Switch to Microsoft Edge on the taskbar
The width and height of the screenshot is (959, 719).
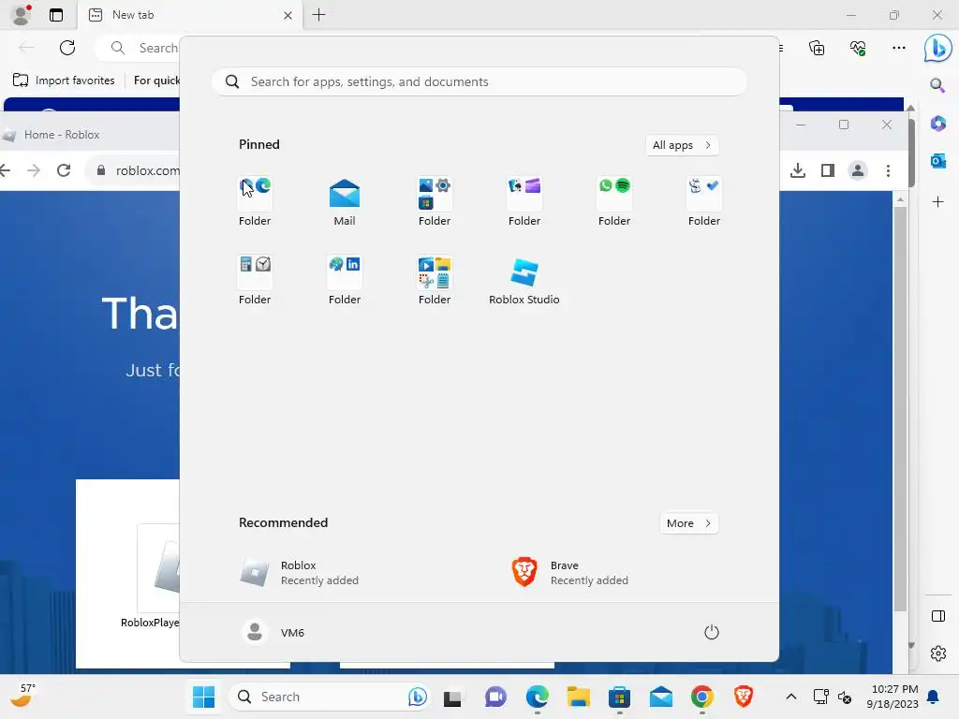coord(537,697)
